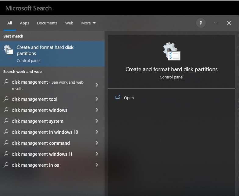Switch to the Documents tab
The image size is (239, 196).
click(x=47, y=23)
